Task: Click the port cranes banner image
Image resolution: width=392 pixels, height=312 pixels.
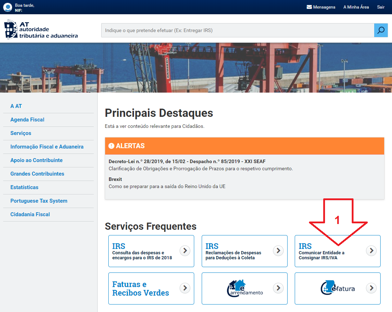Action: point(196,68)
